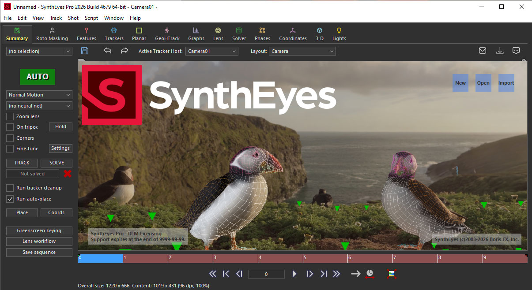Go to first frame button
Image resolution: width=532 pixels, height=290 pixels.
click(226, 274)
